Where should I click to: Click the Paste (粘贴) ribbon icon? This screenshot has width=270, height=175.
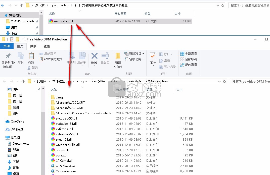tap(31, 56)
